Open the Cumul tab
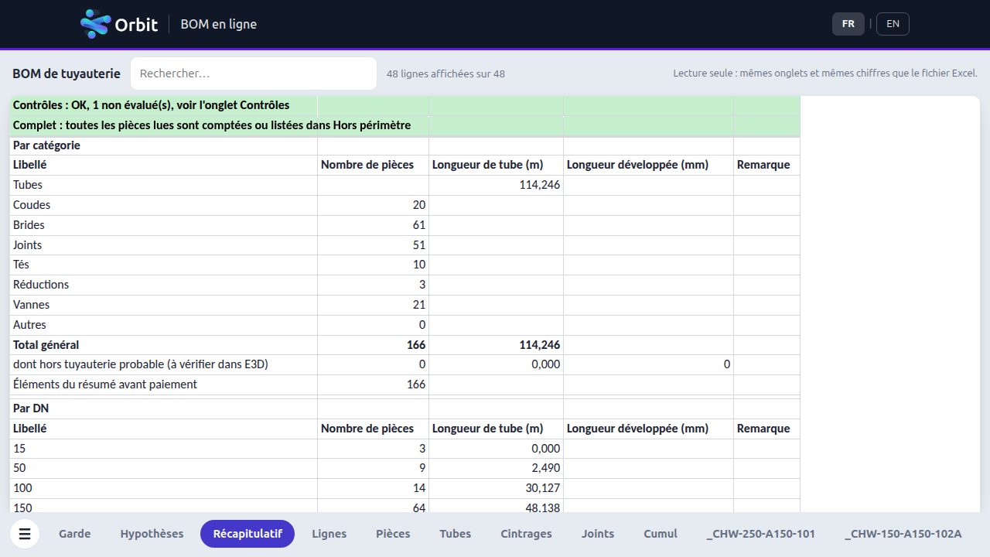 coord(661,534)
